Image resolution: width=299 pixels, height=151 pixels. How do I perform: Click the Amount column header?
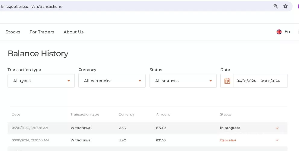click(163, 114)
